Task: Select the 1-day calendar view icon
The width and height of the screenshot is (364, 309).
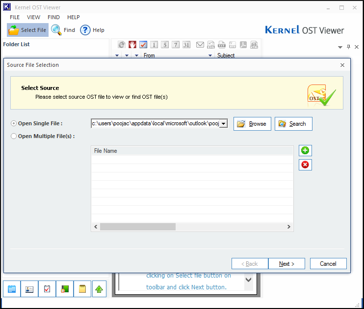Action: tap(154, 45)
